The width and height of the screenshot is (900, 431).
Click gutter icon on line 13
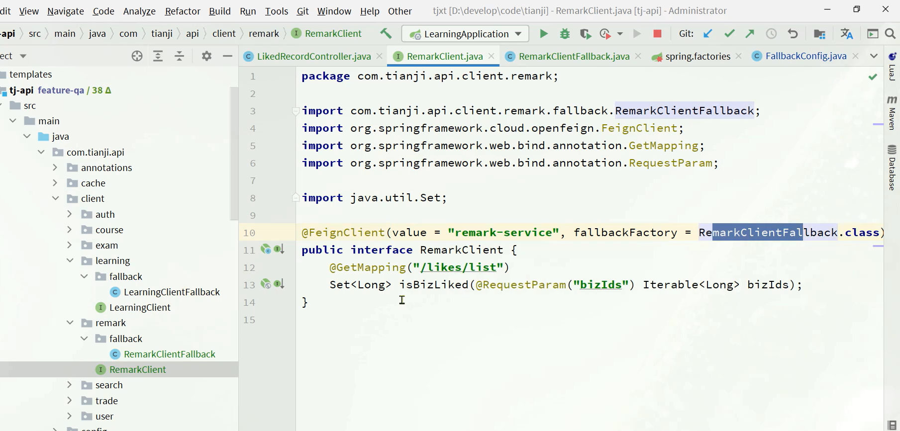pyautogui.click(x=266, y=284)
